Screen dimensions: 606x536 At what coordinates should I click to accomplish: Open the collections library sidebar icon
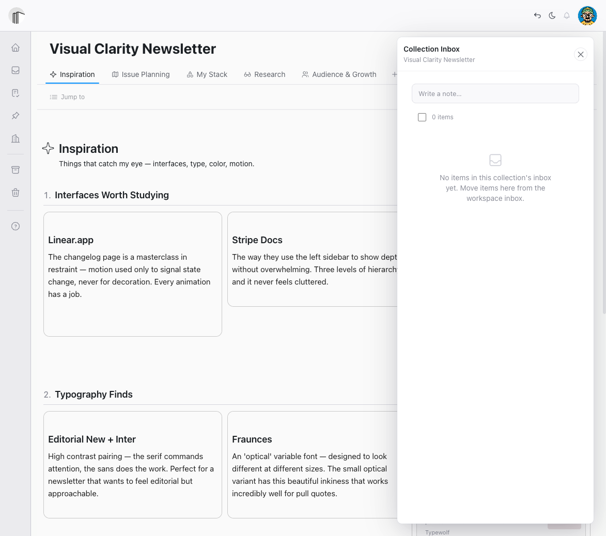15,138
